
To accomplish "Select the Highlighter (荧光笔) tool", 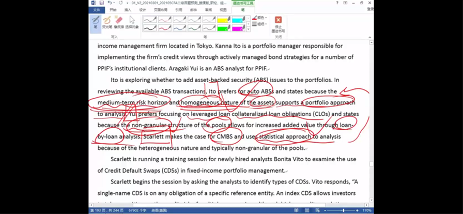I will [107, 22].
